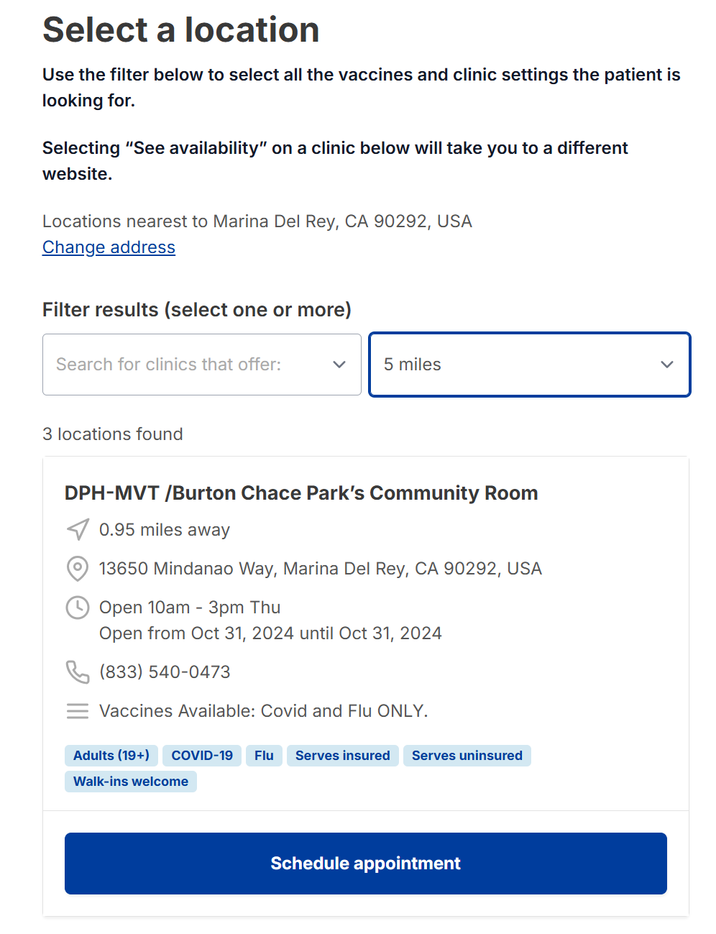Open the clinic offerings filter chevron
This screenshot has width=716, height=934.
tap(339, 365)
